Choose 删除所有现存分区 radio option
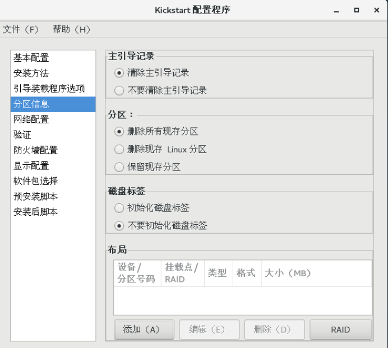 point(119,132)
